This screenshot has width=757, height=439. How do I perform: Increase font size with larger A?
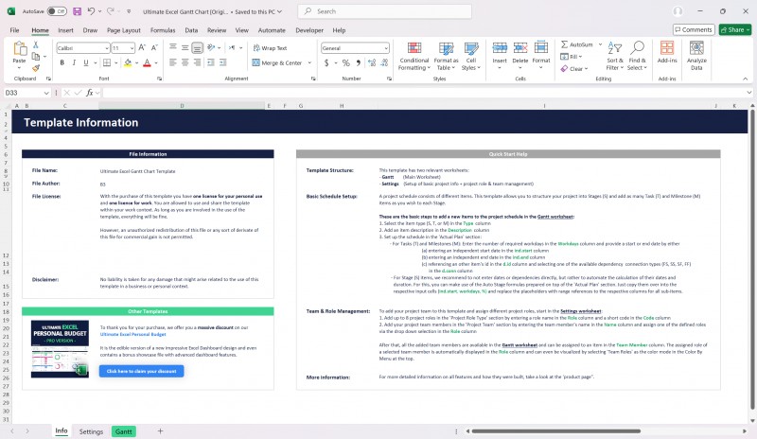click(142, 48)
